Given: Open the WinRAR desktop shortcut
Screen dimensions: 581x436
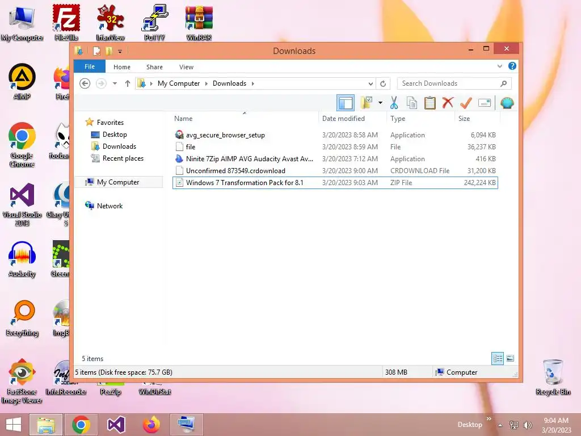Looking at the screenshot, I should [199, 23].
